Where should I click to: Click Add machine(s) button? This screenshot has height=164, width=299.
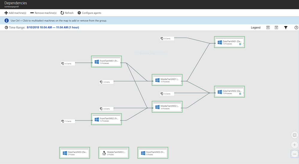point(15,13)
